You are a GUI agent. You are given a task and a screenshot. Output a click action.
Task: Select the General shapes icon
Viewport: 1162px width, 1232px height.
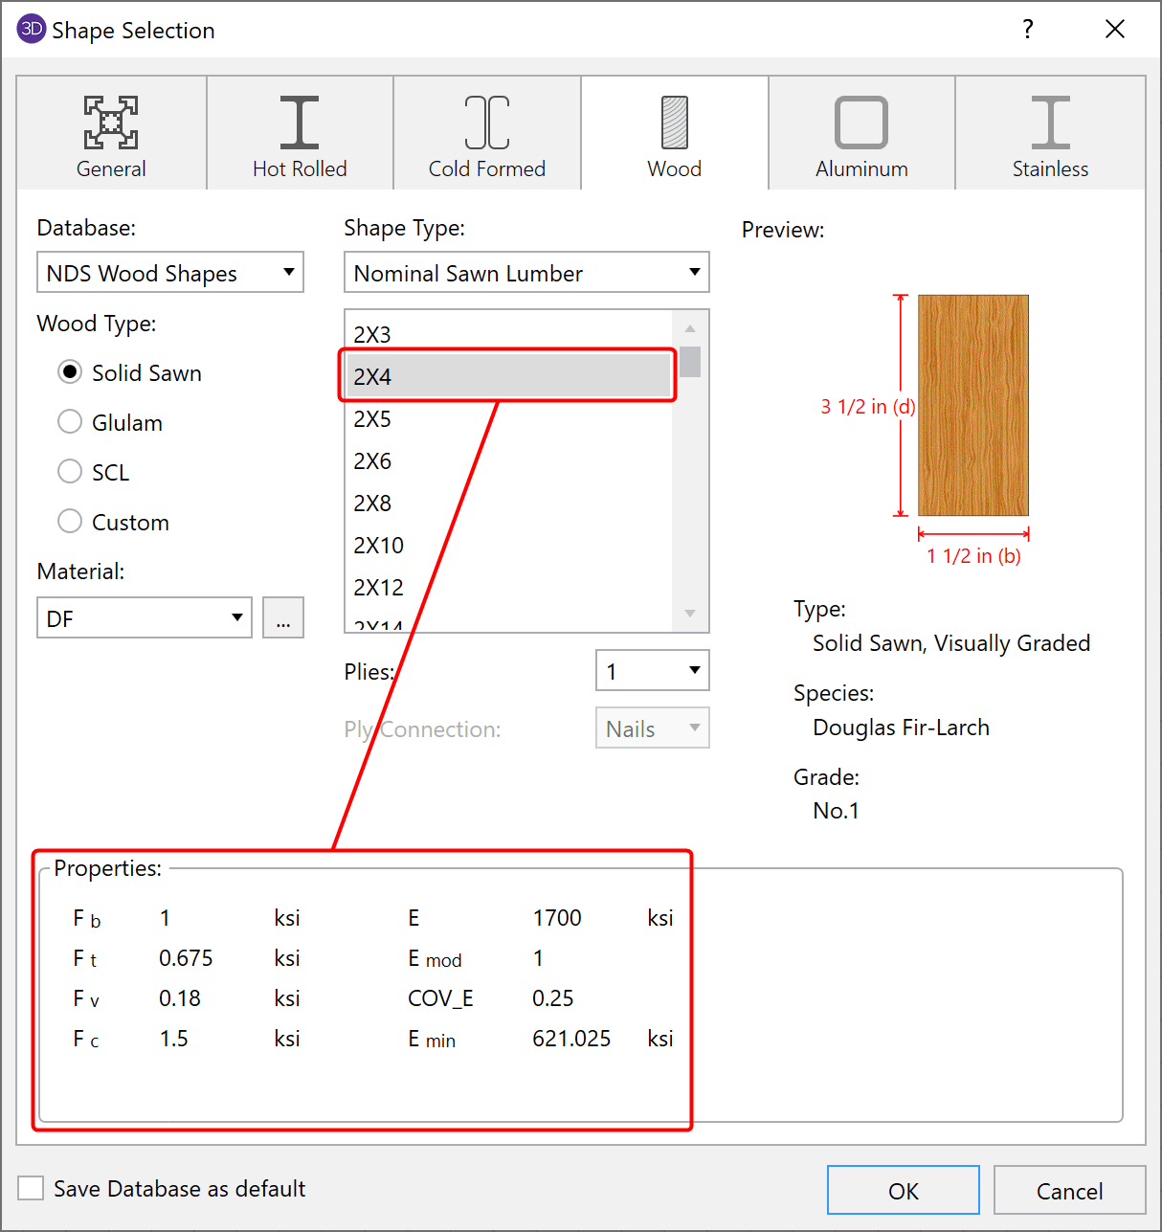click(x=111, y=123)
